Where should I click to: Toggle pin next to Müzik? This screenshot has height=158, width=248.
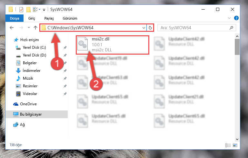65,78
